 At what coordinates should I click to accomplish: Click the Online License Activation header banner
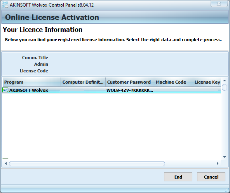tap(115, 17)
